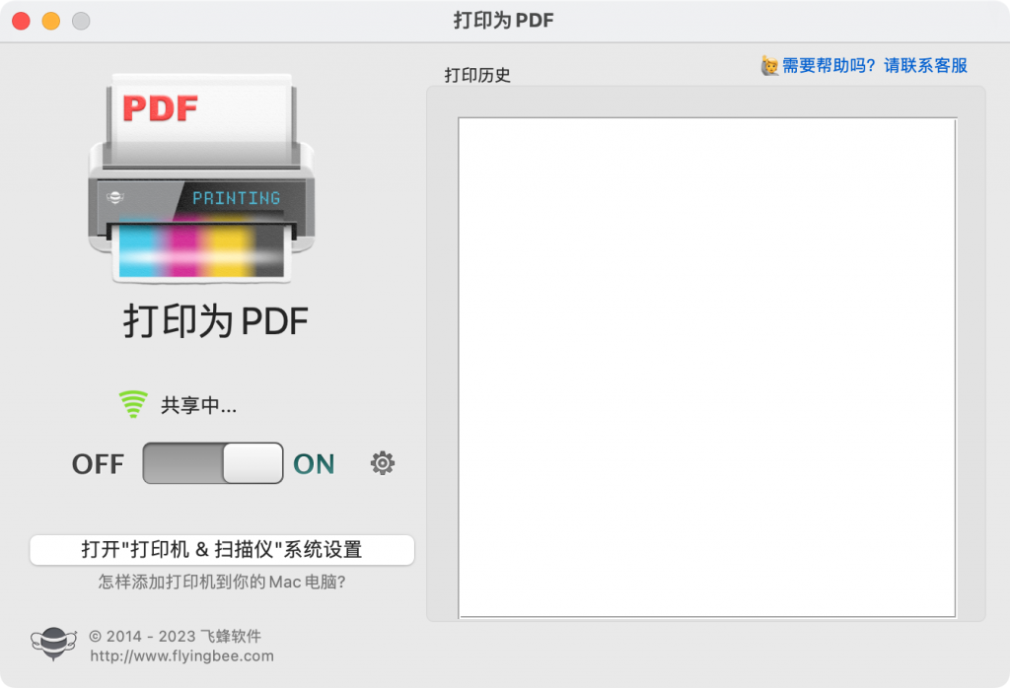Toggle the sharing switch

(213, 463)
